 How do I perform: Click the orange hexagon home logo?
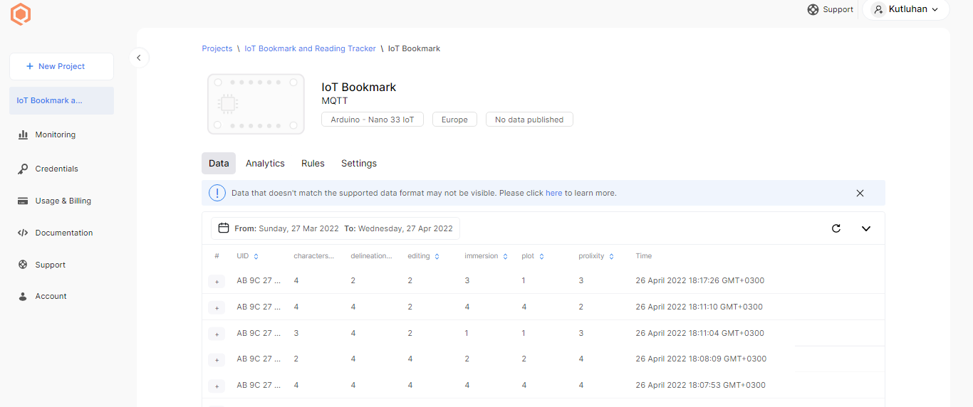click(21, 14)
